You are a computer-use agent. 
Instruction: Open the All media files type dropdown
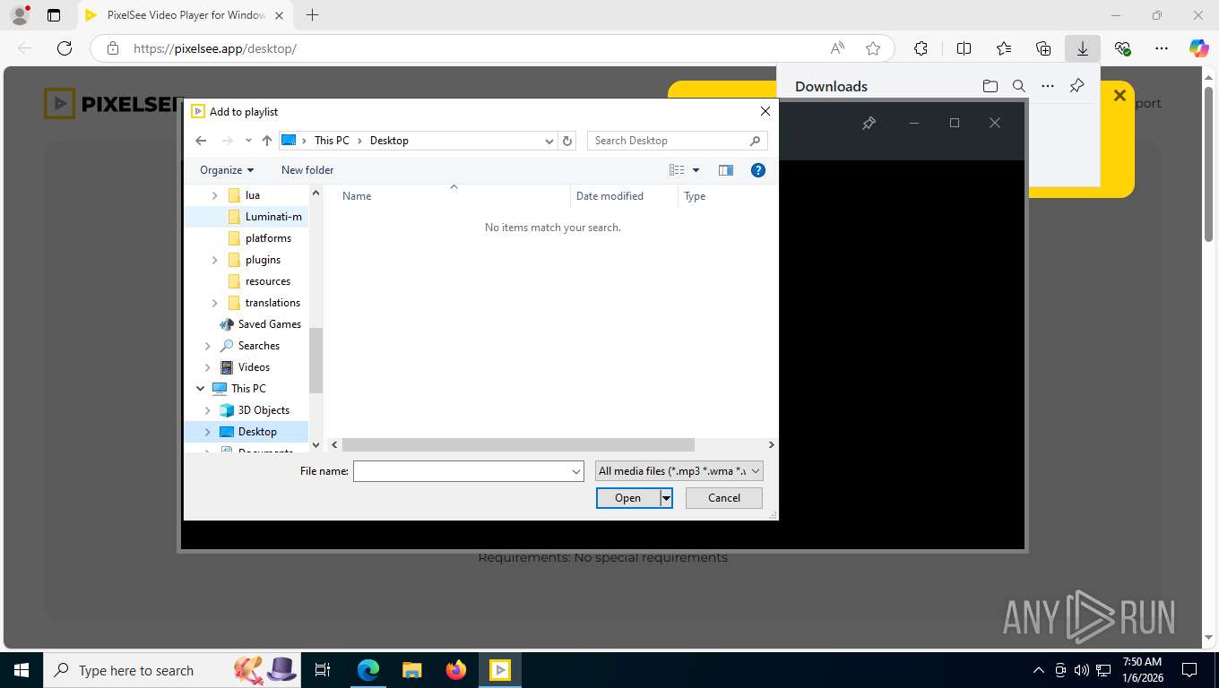pos(679,471)
